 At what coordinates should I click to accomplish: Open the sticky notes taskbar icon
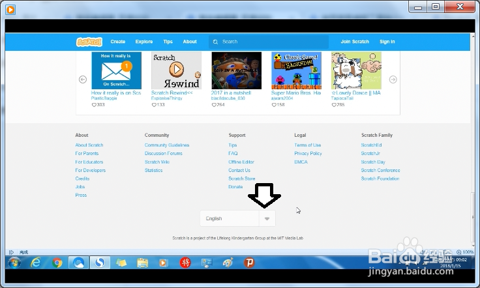pyautogui.click(x=121, y=263)
